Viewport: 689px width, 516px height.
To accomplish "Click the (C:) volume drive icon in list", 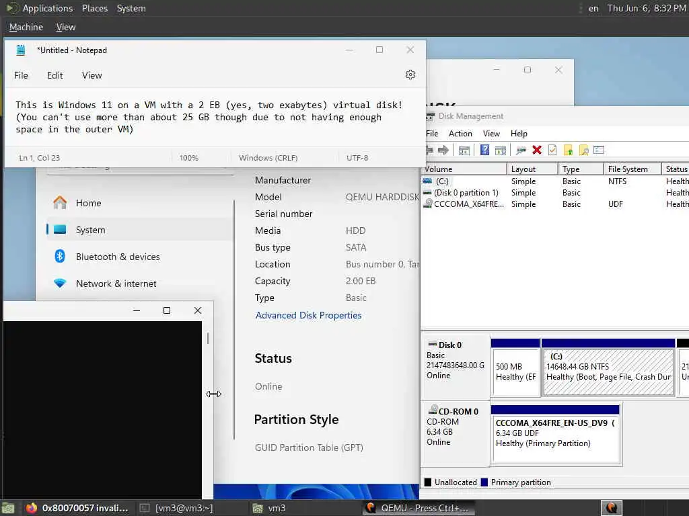I will click(427, 181).
